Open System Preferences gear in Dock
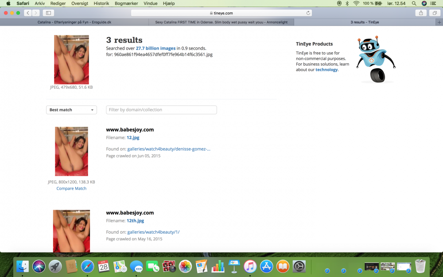443x277 pixels. (299, 266)
